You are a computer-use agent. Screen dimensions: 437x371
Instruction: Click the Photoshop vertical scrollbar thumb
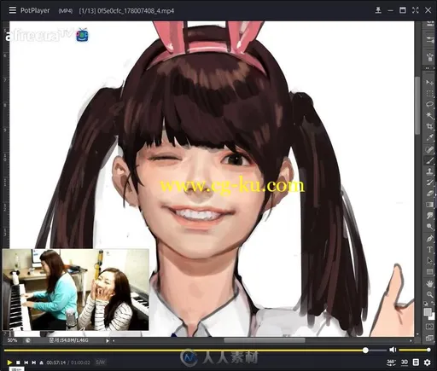coord(417,105)
